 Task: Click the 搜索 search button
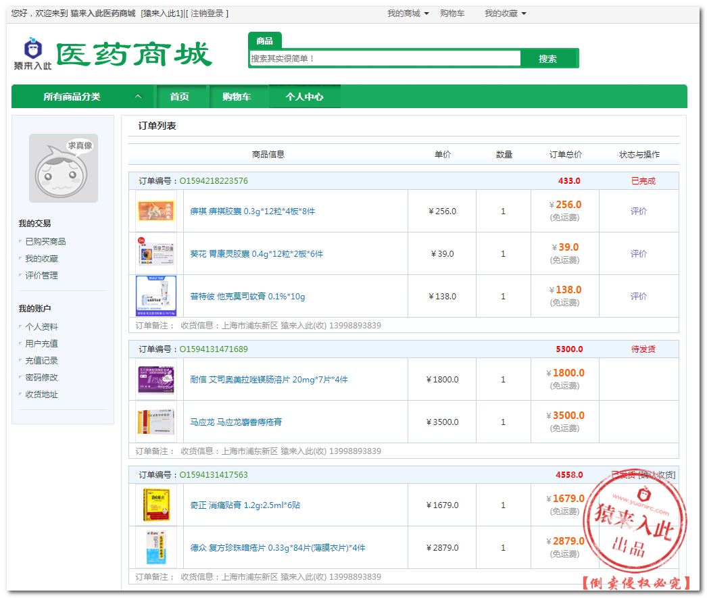(x=547, y=59)
